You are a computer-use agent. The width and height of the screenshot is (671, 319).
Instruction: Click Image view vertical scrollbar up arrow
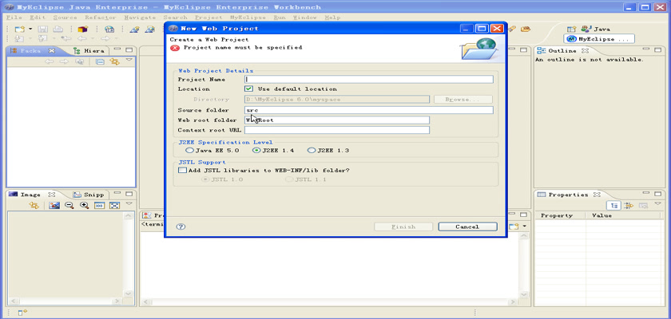click(x=128, y=216)
